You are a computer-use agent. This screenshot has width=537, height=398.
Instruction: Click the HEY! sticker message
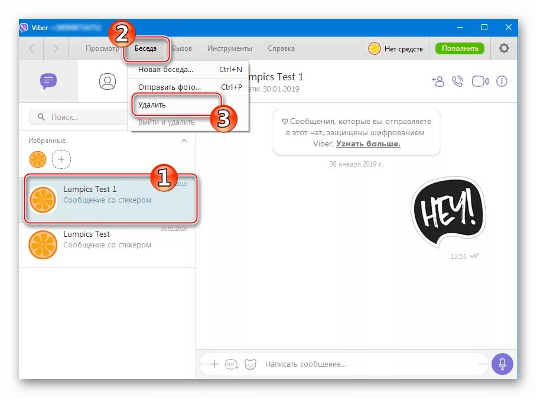pos(448,212)
